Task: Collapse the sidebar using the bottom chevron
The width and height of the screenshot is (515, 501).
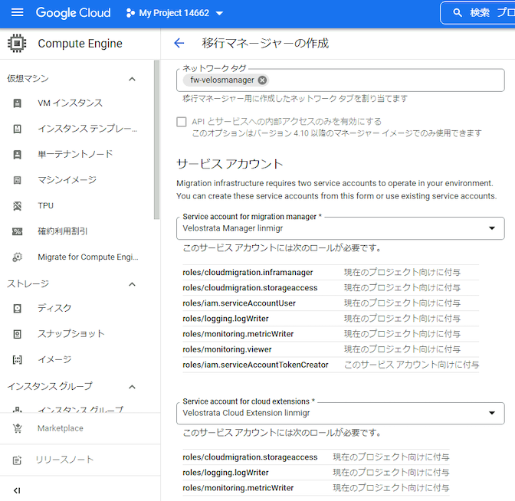Action: point(17,490)
